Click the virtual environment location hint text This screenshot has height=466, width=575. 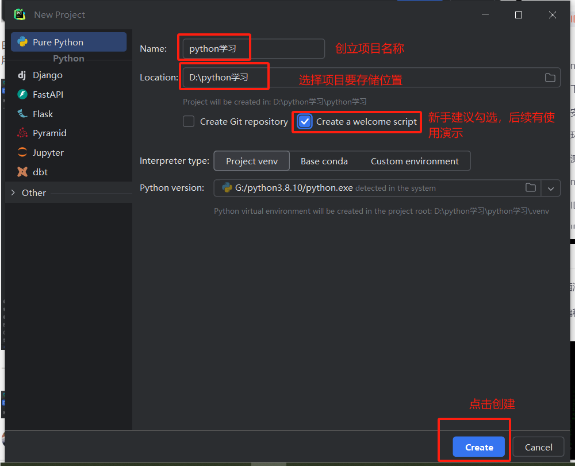pyautogui.click(x=381, y=211)
